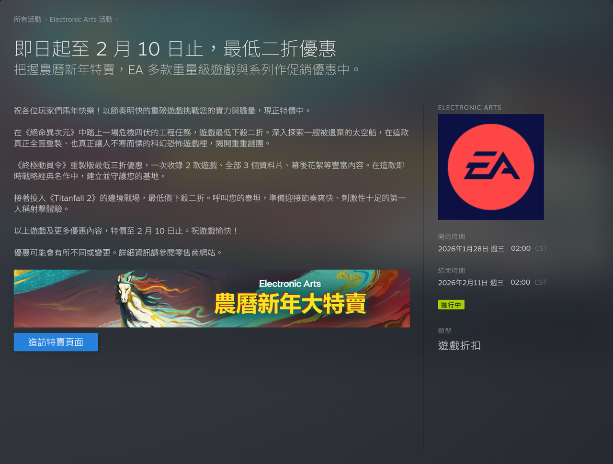
Task: Click the paragraph mentioning 《Titanfall 2》
Action: coord(210,203)
